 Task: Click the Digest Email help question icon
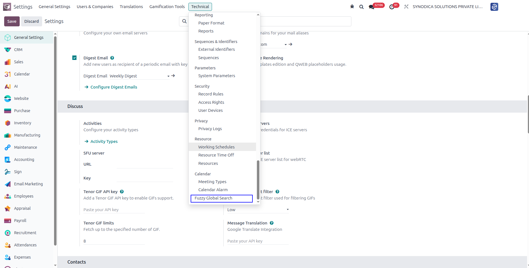[112, 58]
